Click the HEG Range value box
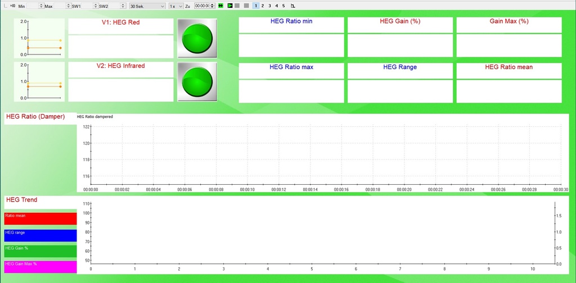This screenshot has height=283, width=576. [x=400, y=92]
